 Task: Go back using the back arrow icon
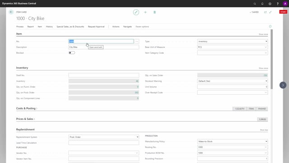[11, 12]
